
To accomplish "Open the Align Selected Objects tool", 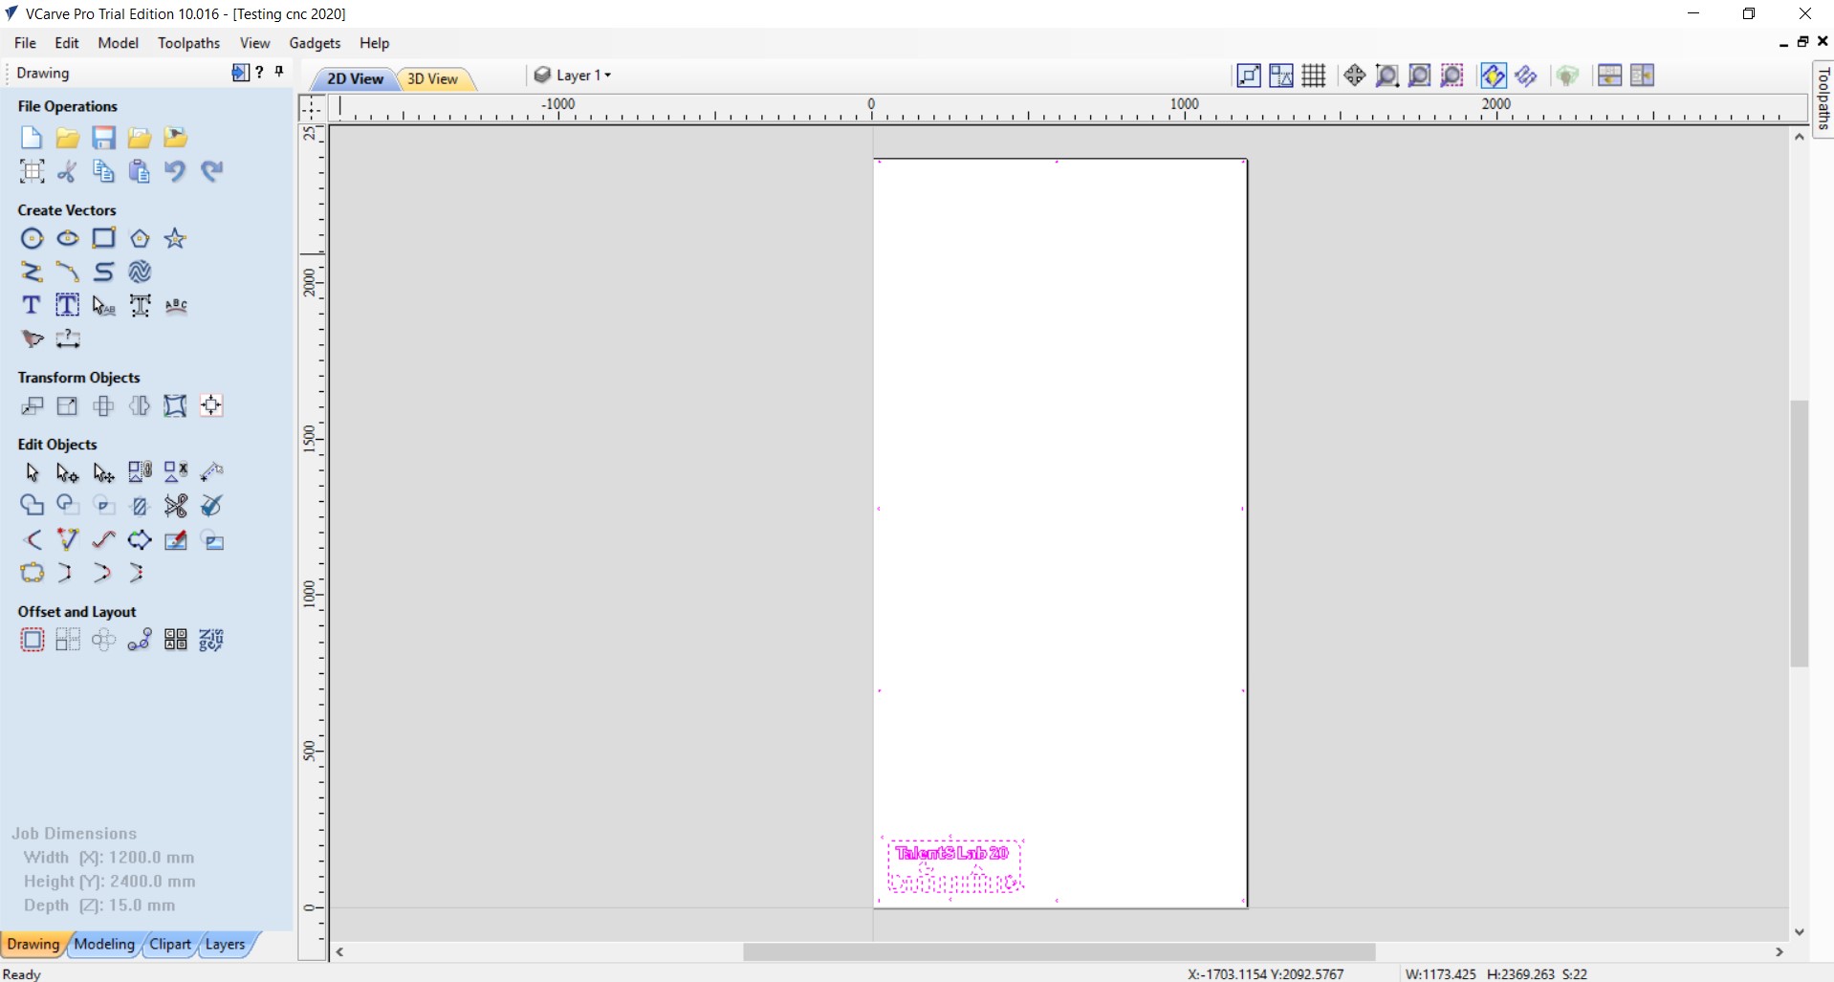I will (x=211, y=405).
